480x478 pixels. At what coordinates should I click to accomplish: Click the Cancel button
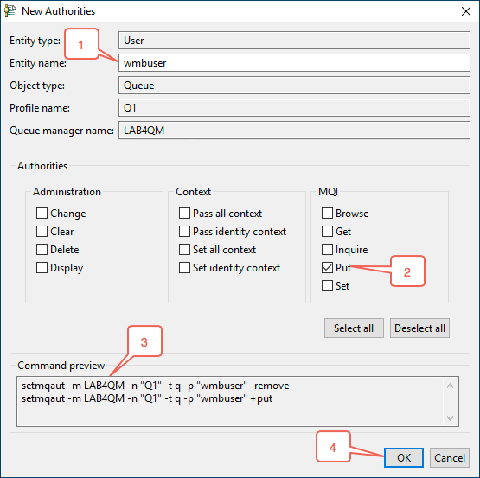click(450, 458)
